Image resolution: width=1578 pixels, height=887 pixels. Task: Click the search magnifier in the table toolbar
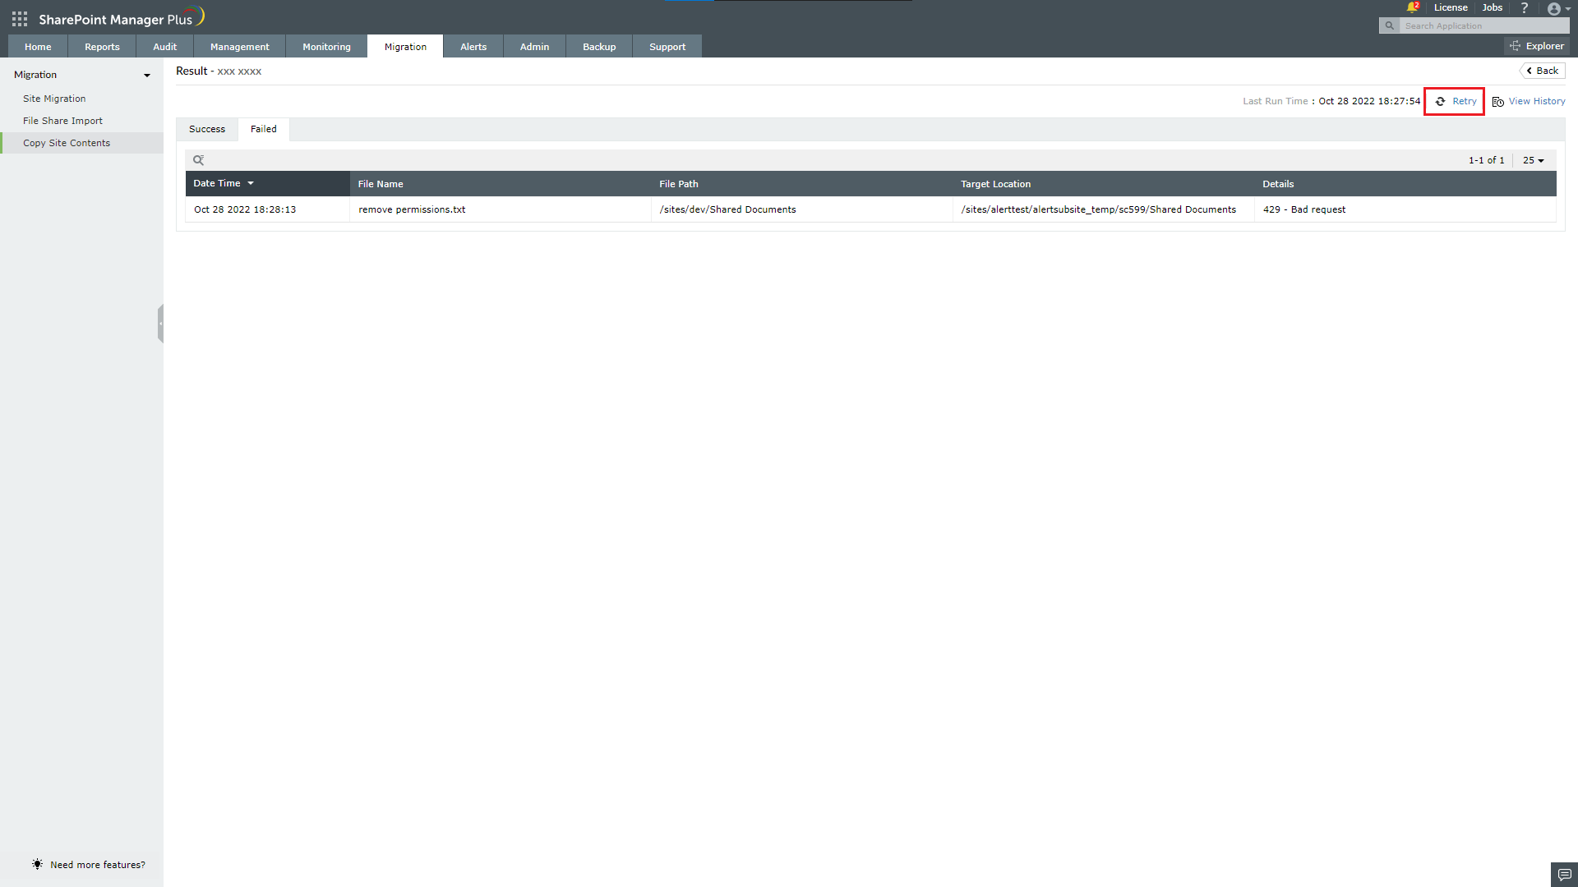(x=199, y=159)
